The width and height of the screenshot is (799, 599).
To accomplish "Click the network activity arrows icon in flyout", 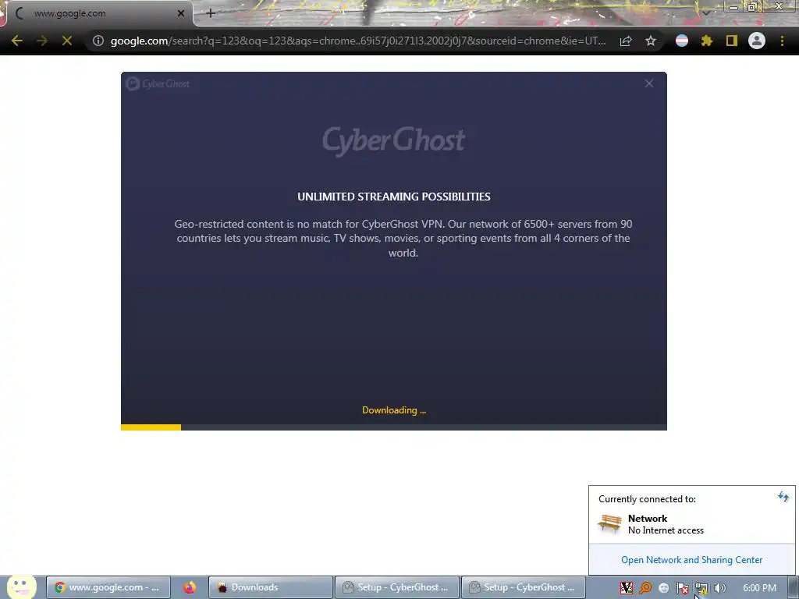I will pos(783,497).
